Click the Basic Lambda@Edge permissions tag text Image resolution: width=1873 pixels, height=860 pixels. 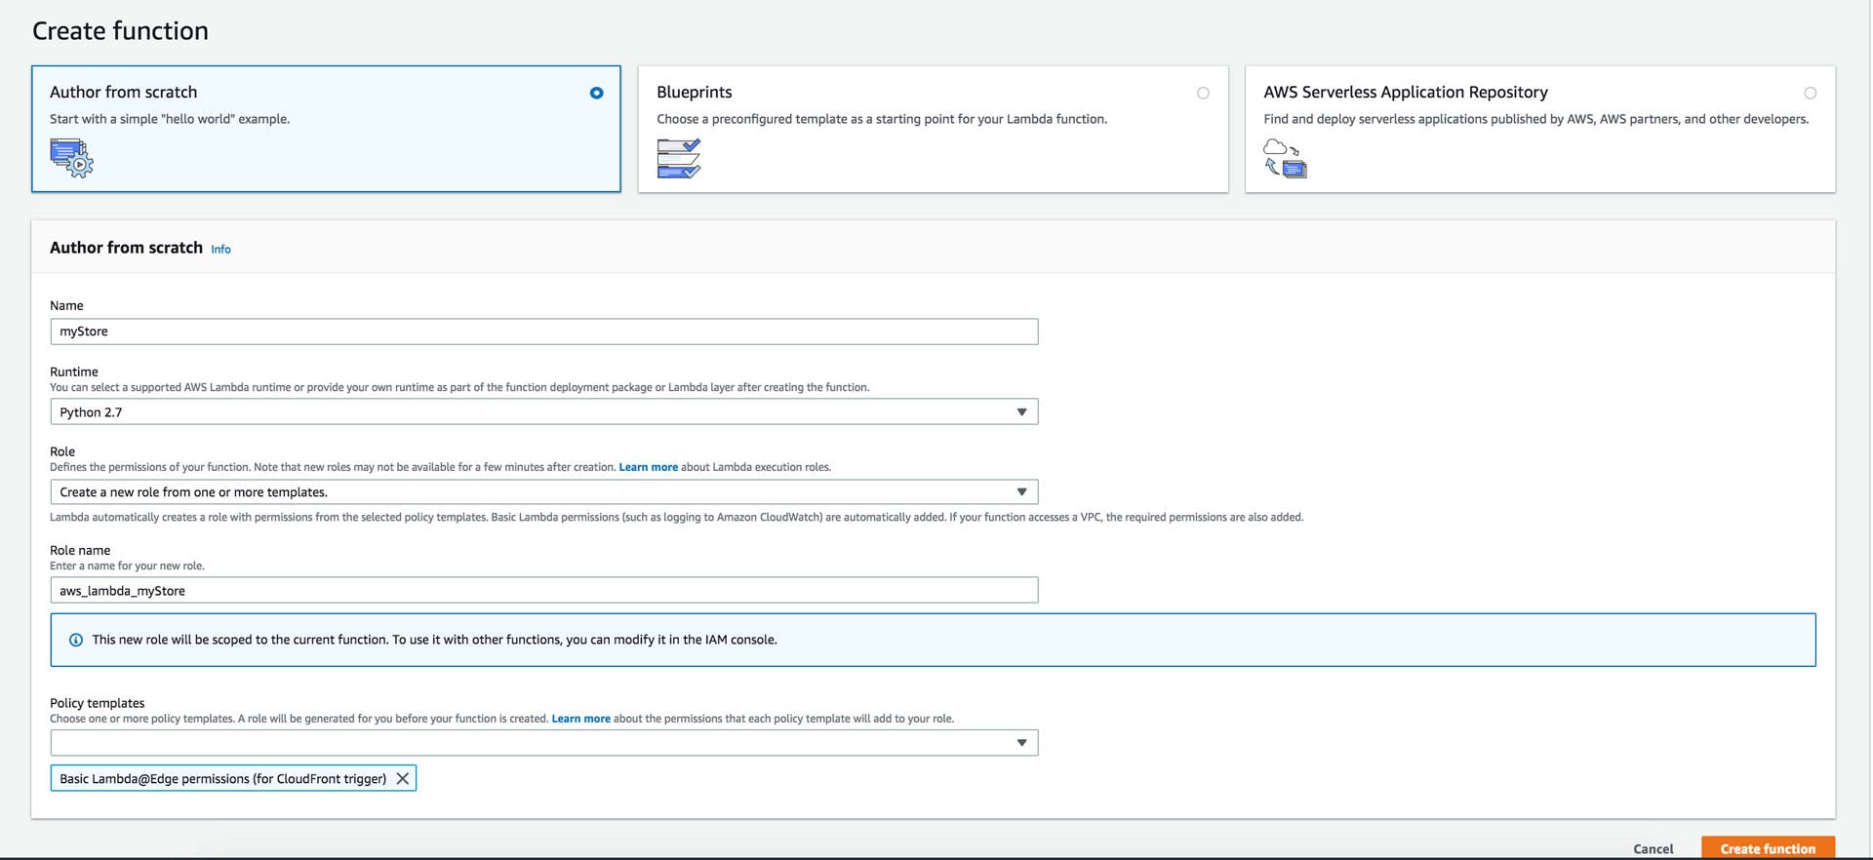[222, 778]
